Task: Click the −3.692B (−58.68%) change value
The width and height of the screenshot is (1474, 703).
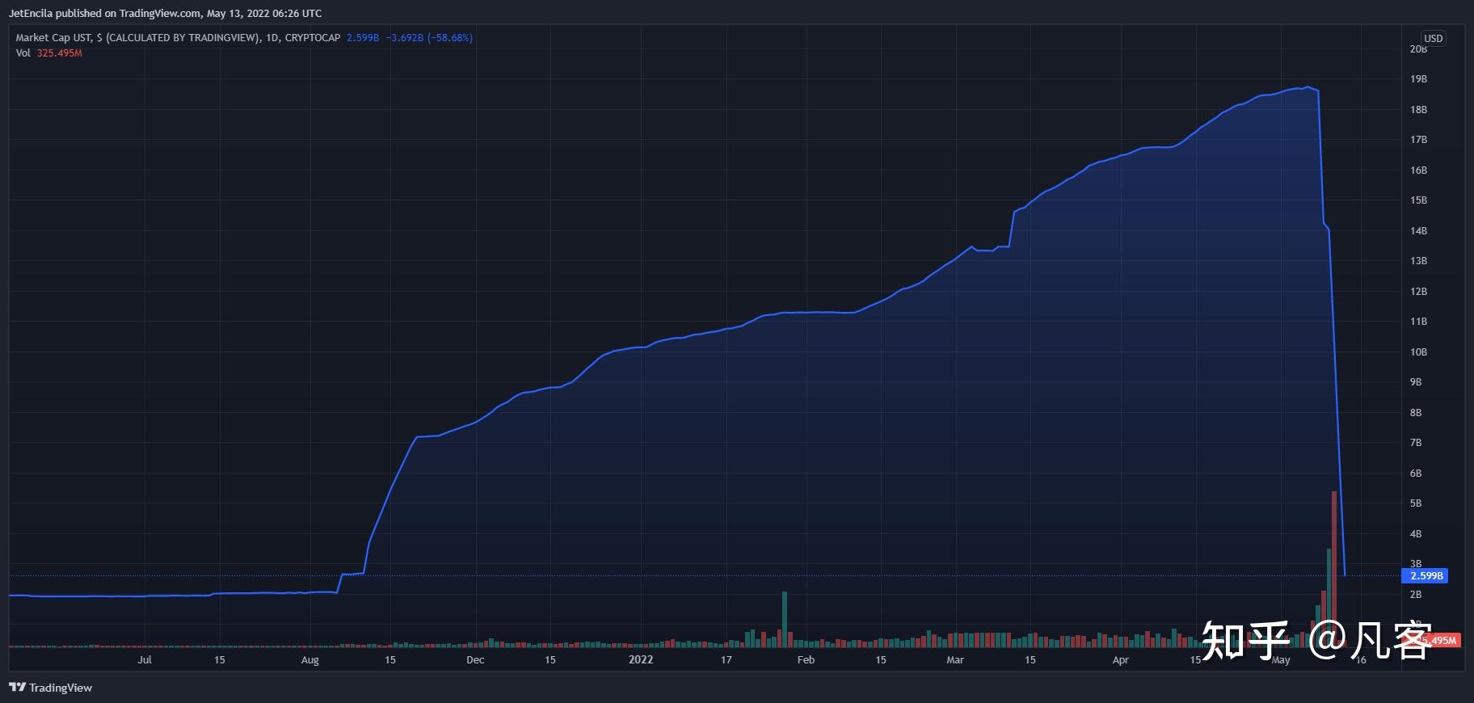Action: (429, 37)
